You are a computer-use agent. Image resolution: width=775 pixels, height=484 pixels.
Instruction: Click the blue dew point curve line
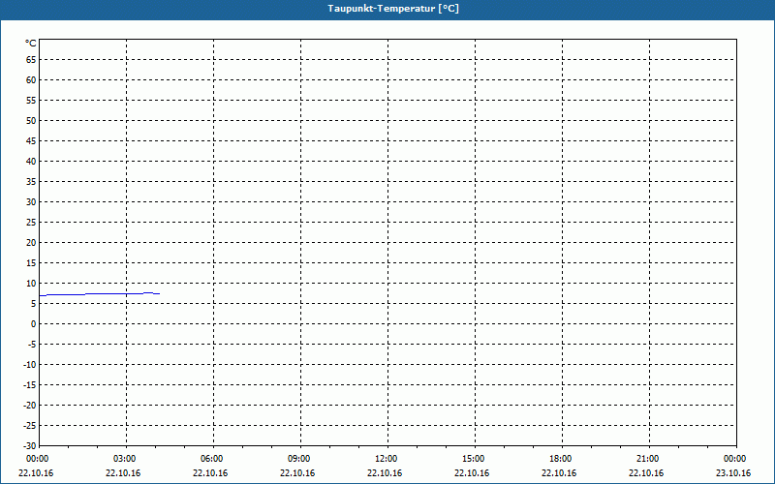pyautogui.click(x=99, y=294)
